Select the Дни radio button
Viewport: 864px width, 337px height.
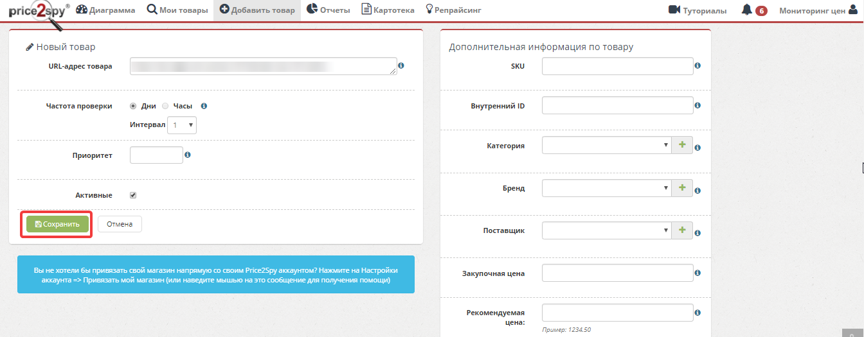(x=133, y=106)
